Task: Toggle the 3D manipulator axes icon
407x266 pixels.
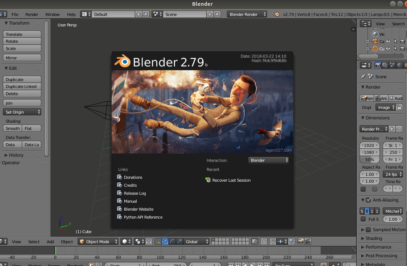Action: (158, 241)
